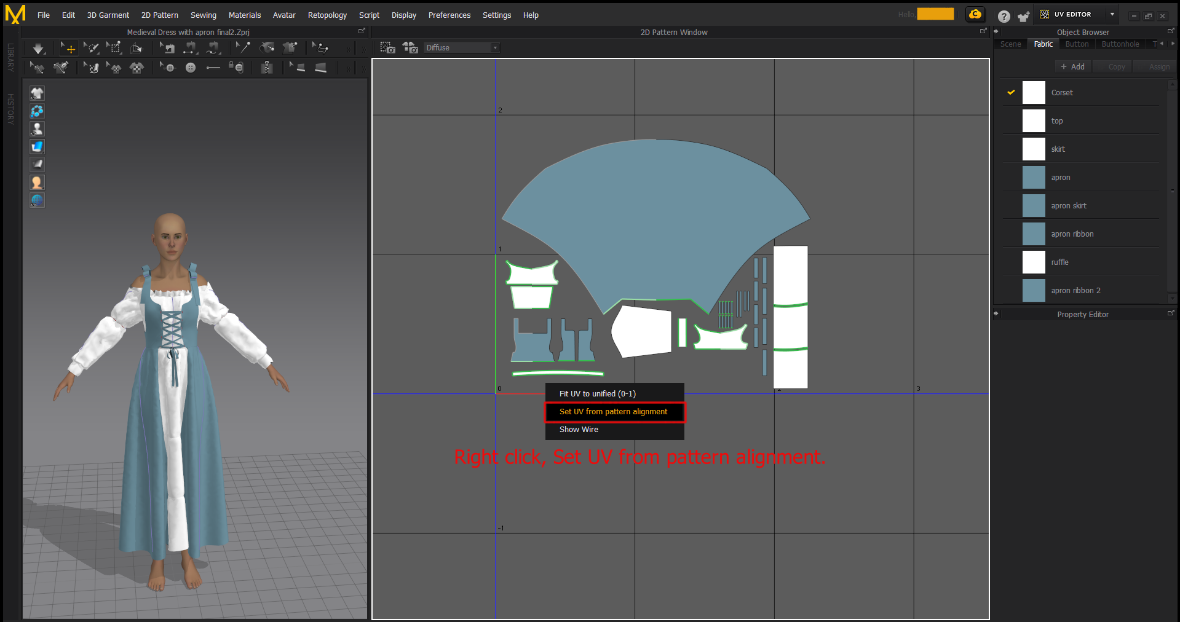Open the Diffuse texture dropdown
This screenshot has height=622, width=1180.
pos(461,48)
